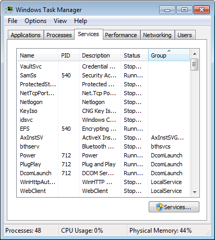Screen dimensions: 215x240
Task: Sort services by Name column header
Action: coord(38,55)
